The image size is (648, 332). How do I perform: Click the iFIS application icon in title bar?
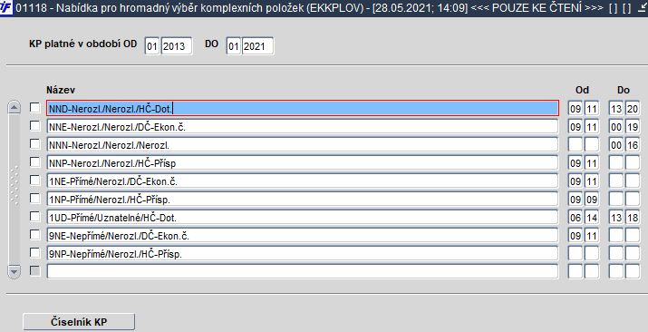point(6,7)
